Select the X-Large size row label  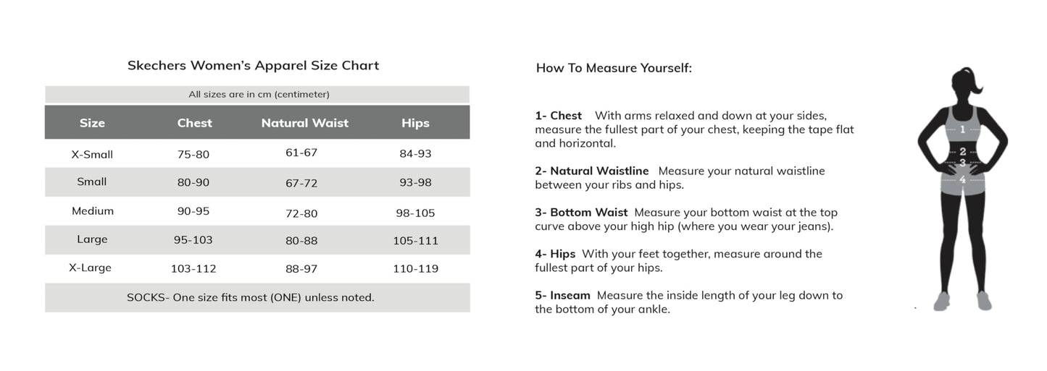(91, 268)
